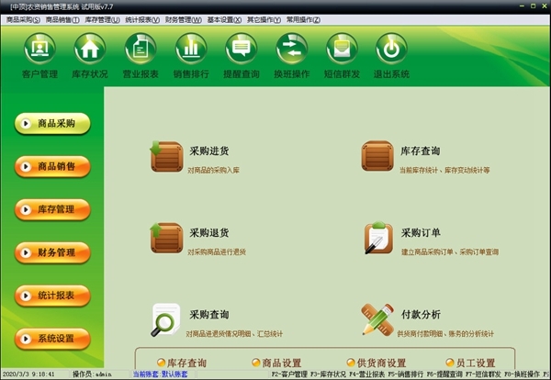Screen dimensions: 551x380
Task: Click the 付款分析 pencil ruler icon
Action: pyautogui.click(x=377, y=319)
